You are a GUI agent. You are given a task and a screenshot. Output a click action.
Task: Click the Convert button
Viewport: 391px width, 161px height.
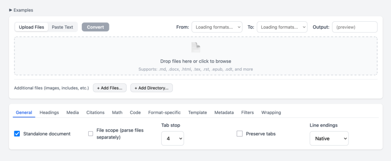point(95,27)
